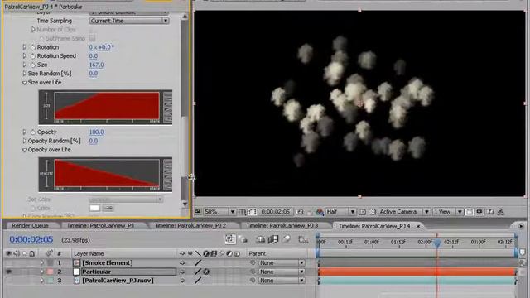The image size is (530, 298).
Task: Hide the Particular layer with eye switch
Action: tap(9, 272)
